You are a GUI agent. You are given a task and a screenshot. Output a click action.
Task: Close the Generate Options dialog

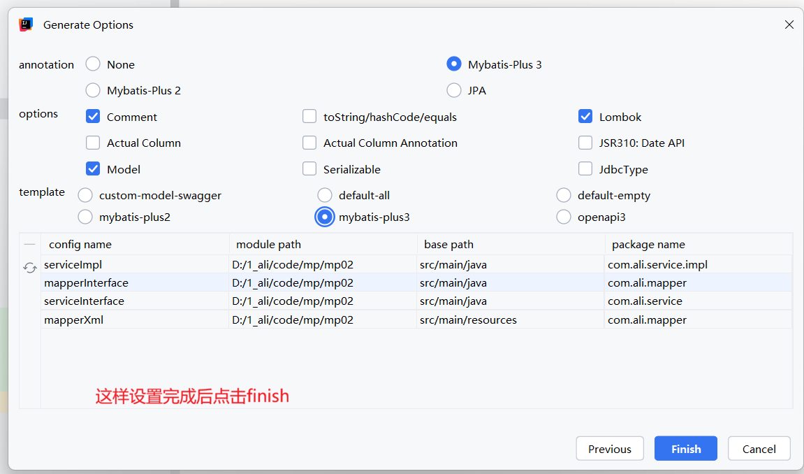point(789,24)
